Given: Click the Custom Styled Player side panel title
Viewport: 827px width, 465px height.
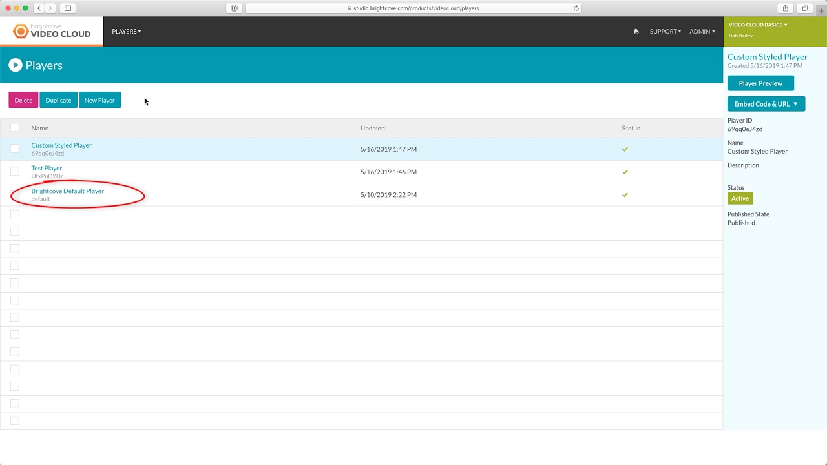Looking at the screenshot, I should (768, 57).
